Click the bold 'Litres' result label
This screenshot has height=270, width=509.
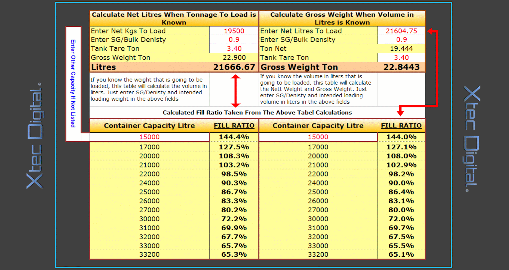pos(103,67)
